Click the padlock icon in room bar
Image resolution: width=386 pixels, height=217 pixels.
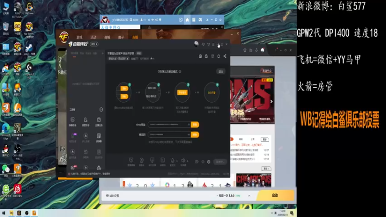pos(206,56)
